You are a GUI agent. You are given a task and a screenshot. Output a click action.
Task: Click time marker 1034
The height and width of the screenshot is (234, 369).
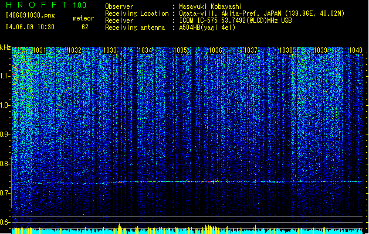(x=145, y=50)
